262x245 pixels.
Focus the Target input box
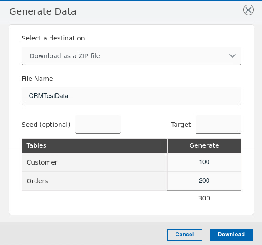tap(218, 125)
